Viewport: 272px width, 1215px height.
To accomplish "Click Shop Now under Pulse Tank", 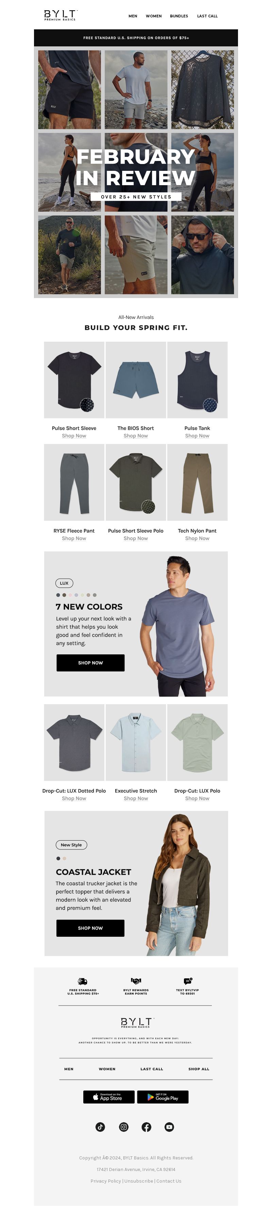I will point(197,436).
